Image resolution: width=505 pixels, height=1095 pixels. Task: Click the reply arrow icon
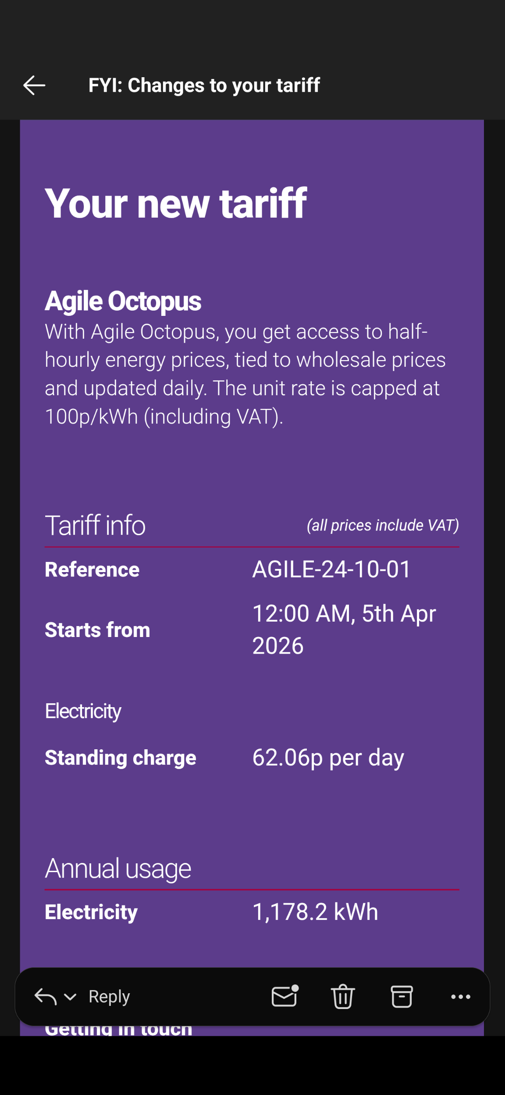pyautogui.click(x=46, y=996)
